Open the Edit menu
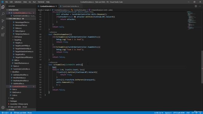Image resolution: width=203 pixels, height=114 pixels. (11, 2)
